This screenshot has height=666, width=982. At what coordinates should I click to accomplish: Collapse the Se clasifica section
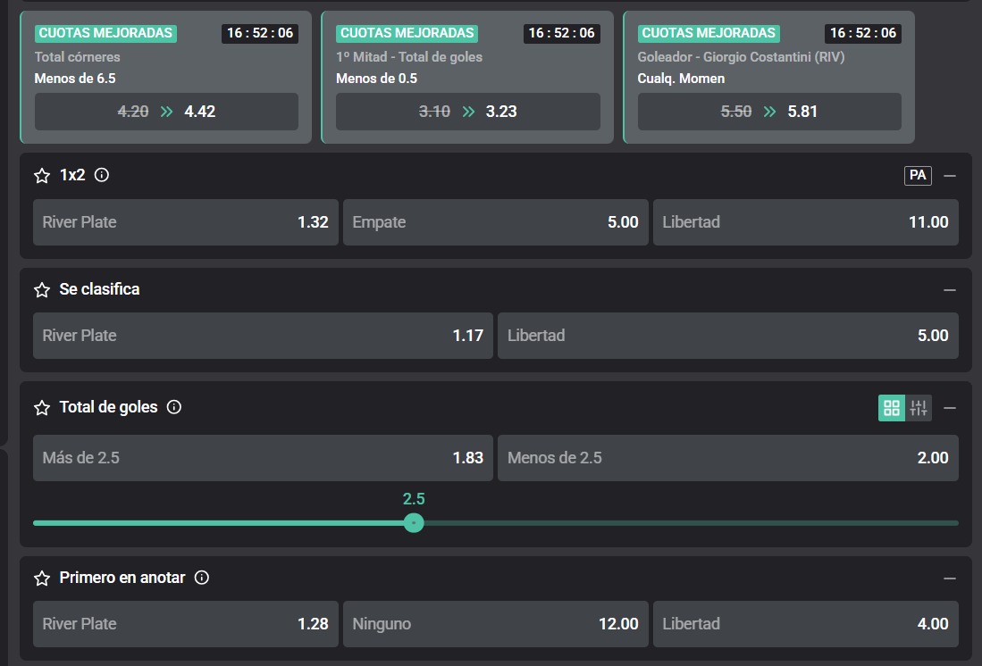click(x=950, y=290)
